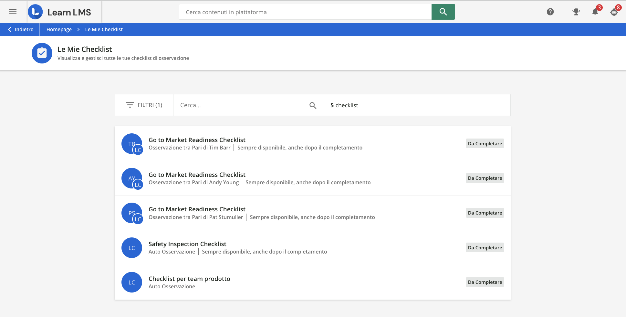The image size is (626, 317).
Task: Click Auto Osservazione under Safety Inspection Checklist
Action: click(172, 252)
